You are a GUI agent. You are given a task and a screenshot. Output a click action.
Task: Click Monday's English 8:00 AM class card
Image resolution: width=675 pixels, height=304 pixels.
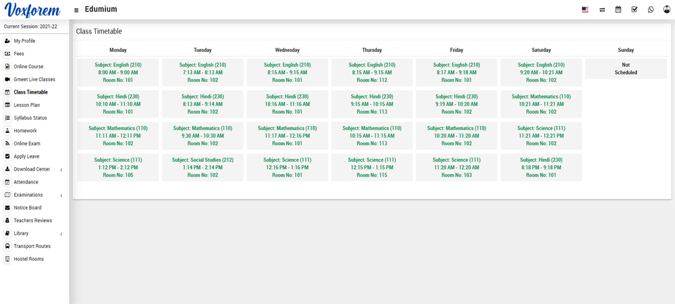118,72
